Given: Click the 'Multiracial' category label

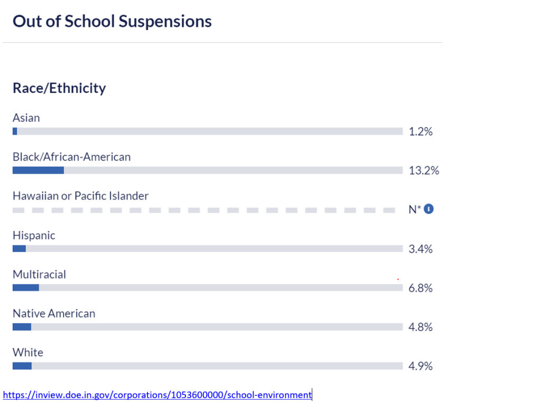Looking at the screenshot, I should click(x=39, y=274).
